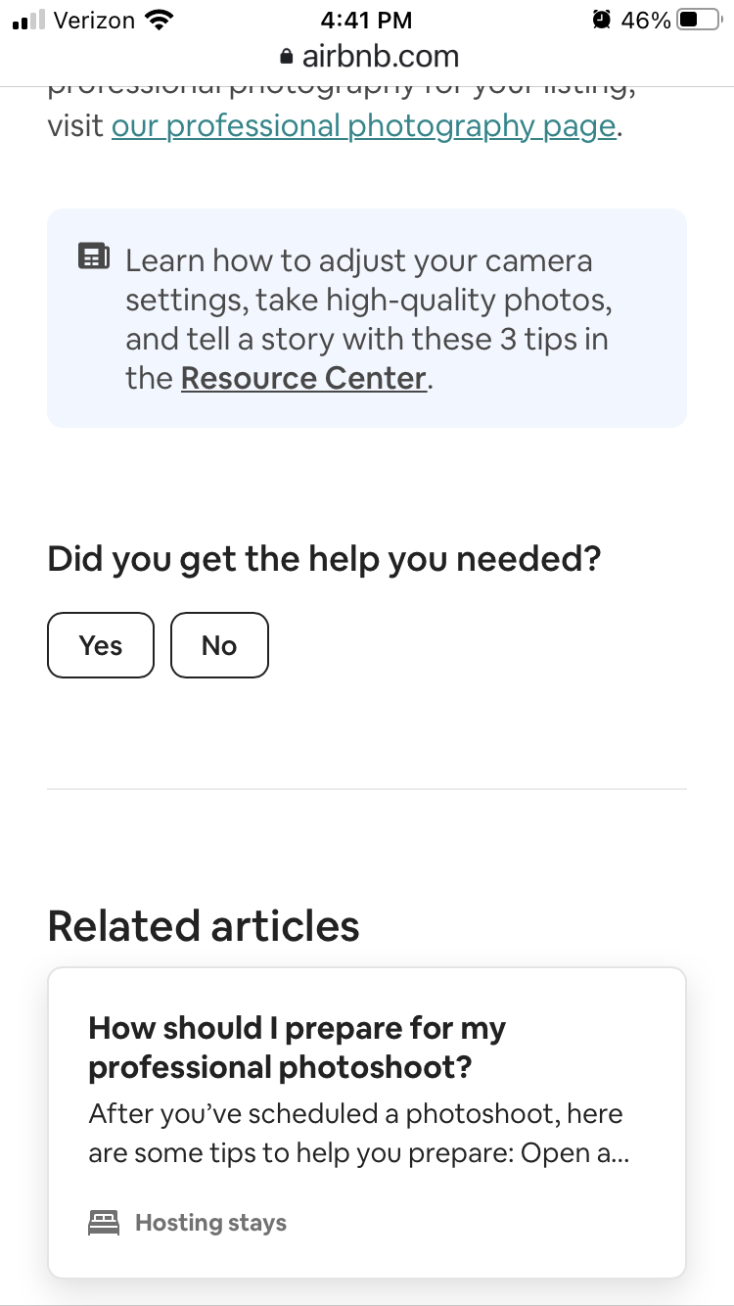Click the bed icon beside Hosting stays

104,1222
